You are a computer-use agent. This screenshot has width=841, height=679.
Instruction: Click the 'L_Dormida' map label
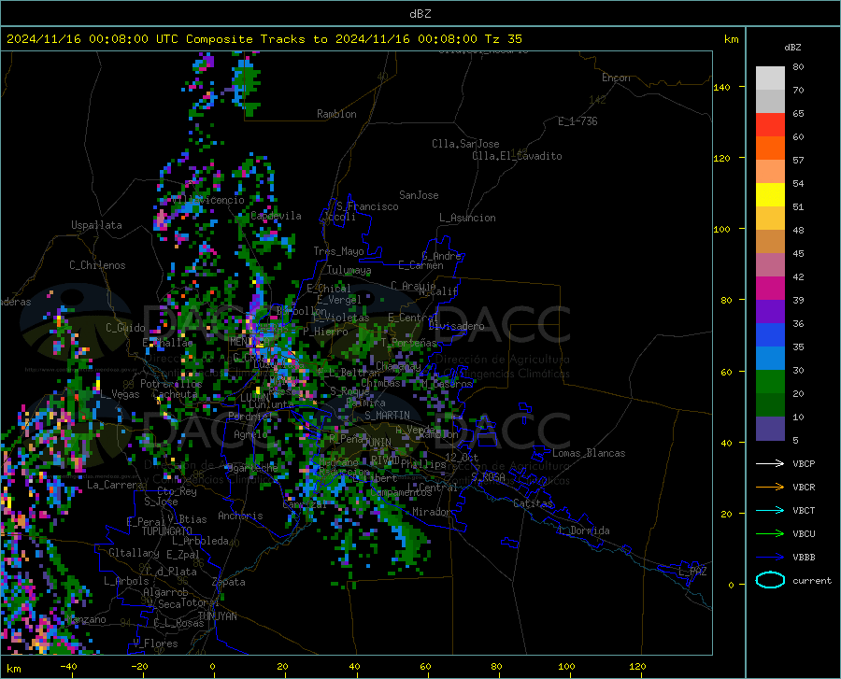pos(583,530)
